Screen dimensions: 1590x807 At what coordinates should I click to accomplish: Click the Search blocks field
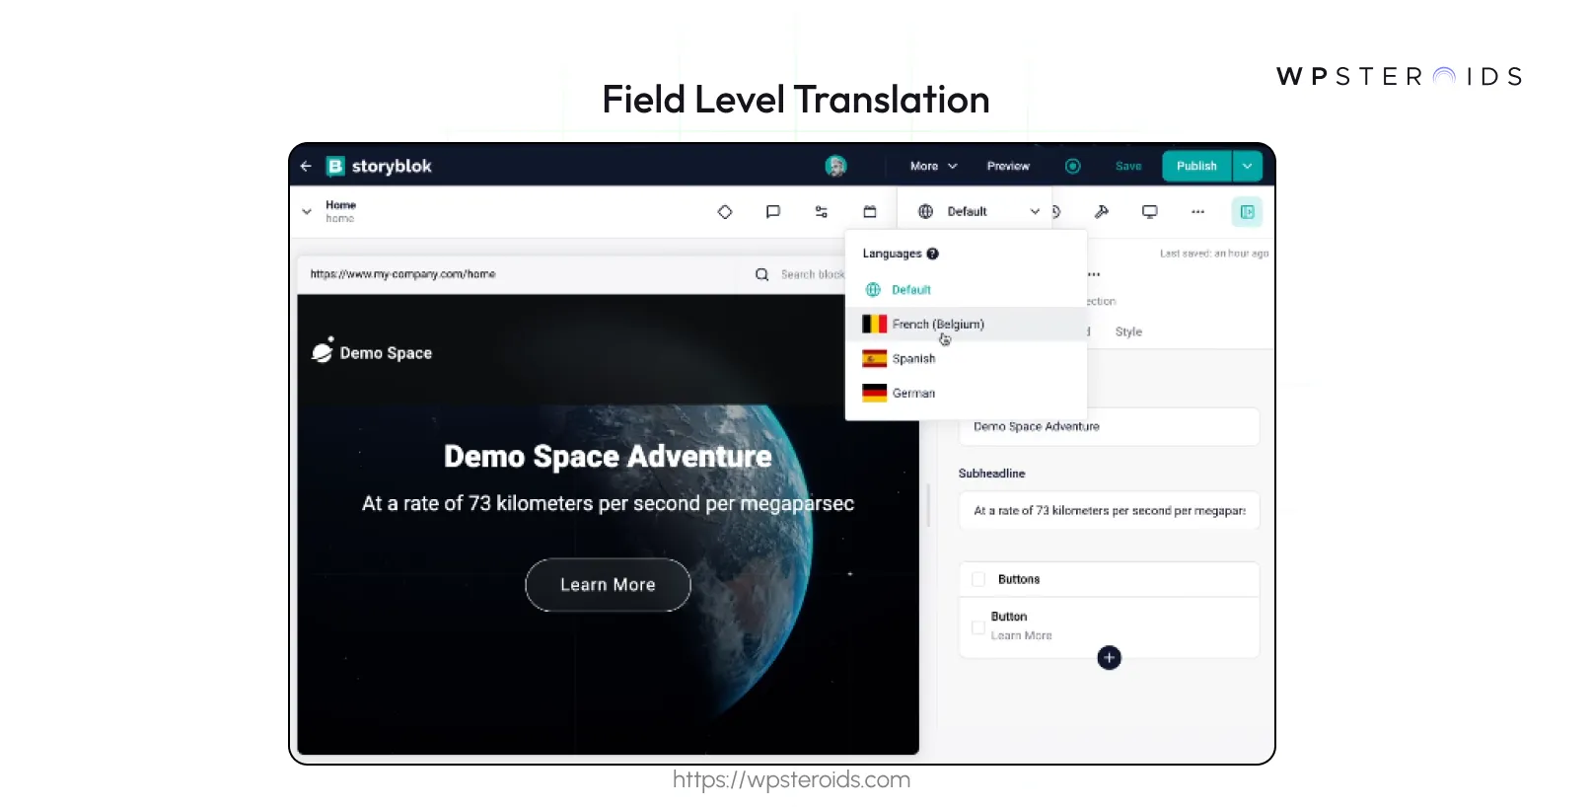point(812,274)
